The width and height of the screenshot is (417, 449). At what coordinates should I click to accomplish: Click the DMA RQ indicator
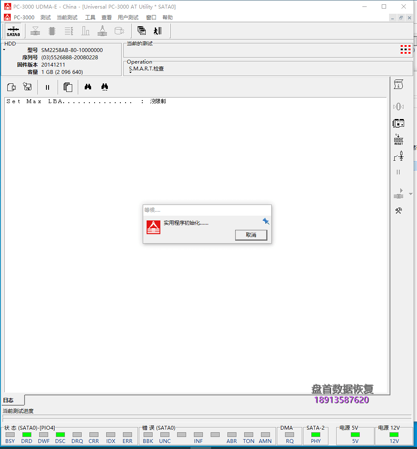289,434
